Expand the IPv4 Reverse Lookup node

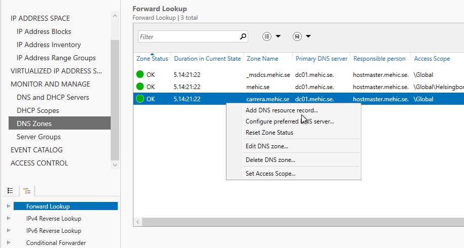(8, 219)
